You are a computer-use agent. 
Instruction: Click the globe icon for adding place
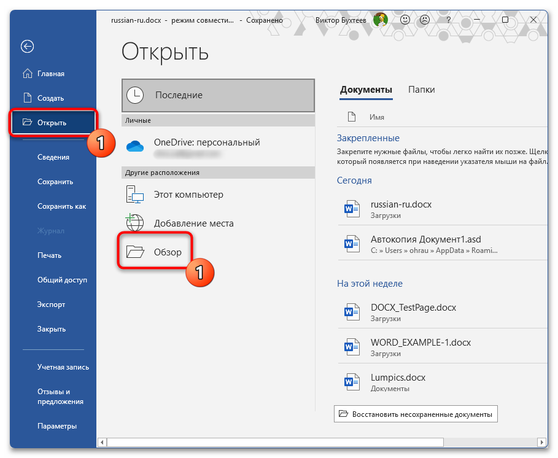click(134, 223)
